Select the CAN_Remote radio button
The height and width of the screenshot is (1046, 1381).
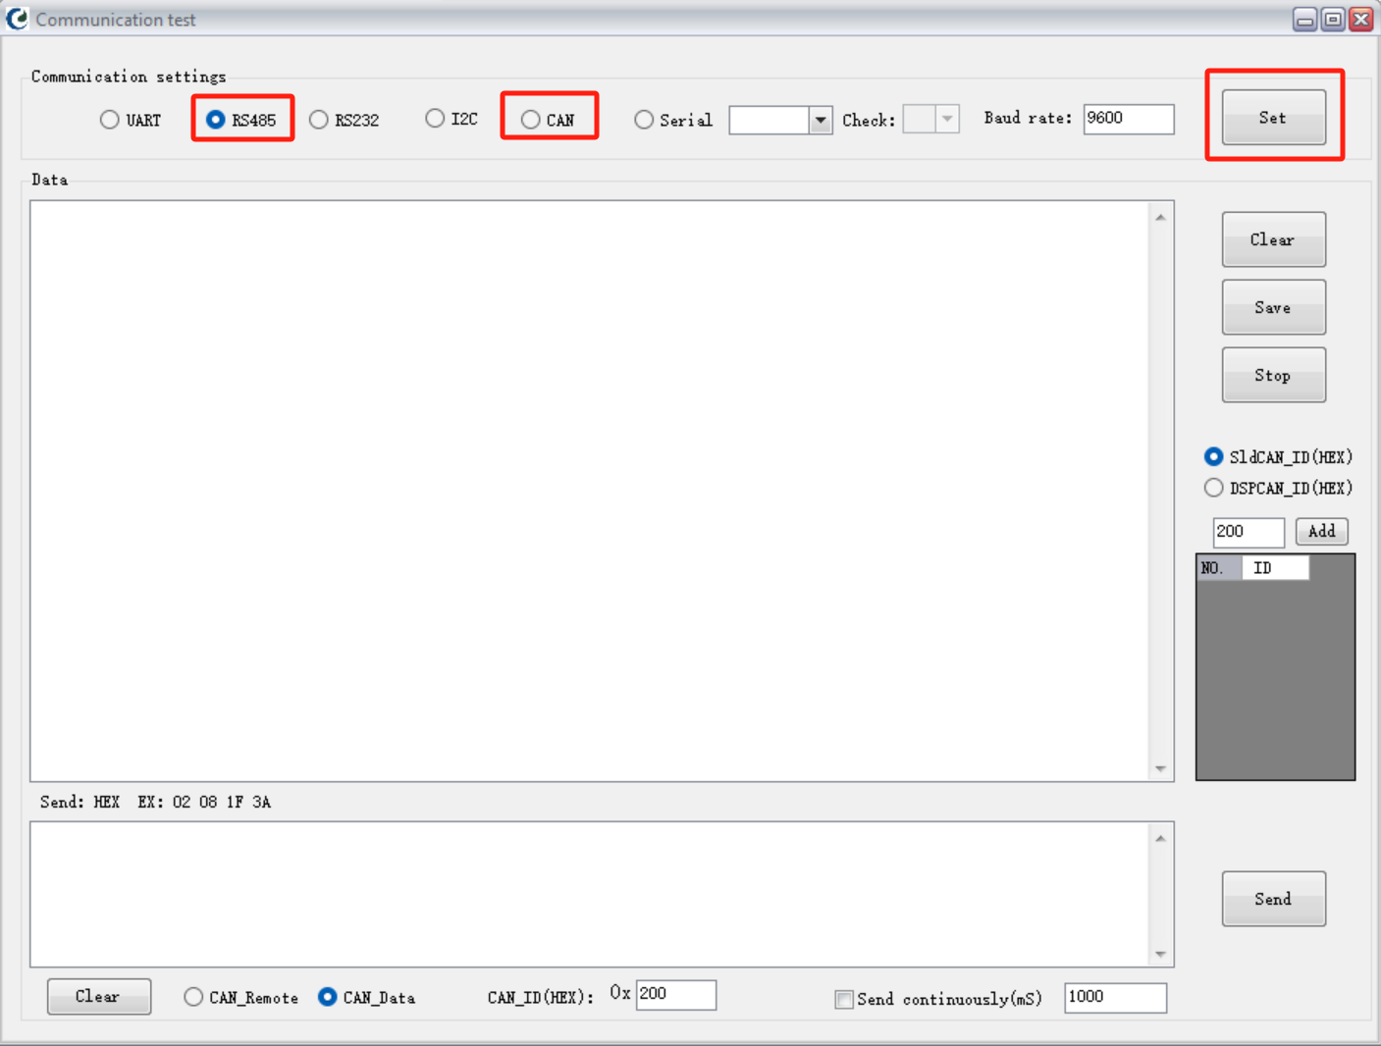click(x=194, y=997)
